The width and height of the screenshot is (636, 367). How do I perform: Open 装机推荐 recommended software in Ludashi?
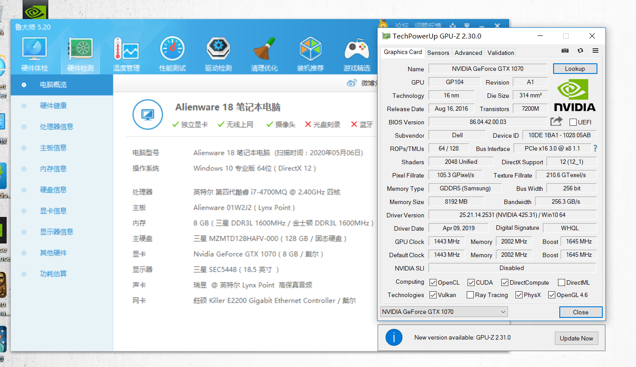[310, 55]
